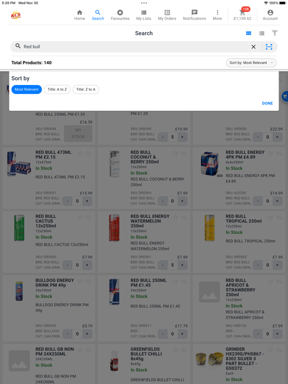Favourite Red Bull Energy Watermelon
Image resolution: width=288 pixels, height=384 pixels.
click(x=175, y=217)
